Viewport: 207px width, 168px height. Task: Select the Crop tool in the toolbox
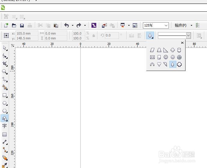[x=5, y=64]
